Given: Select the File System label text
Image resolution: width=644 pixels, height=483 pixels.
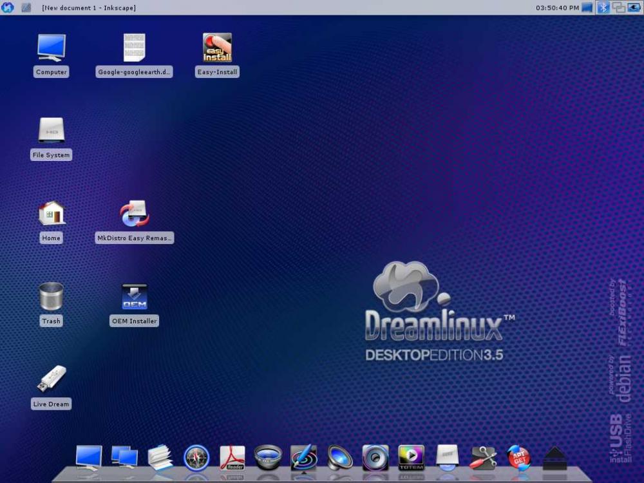Looking at the screenshot, I should point(52,155).
